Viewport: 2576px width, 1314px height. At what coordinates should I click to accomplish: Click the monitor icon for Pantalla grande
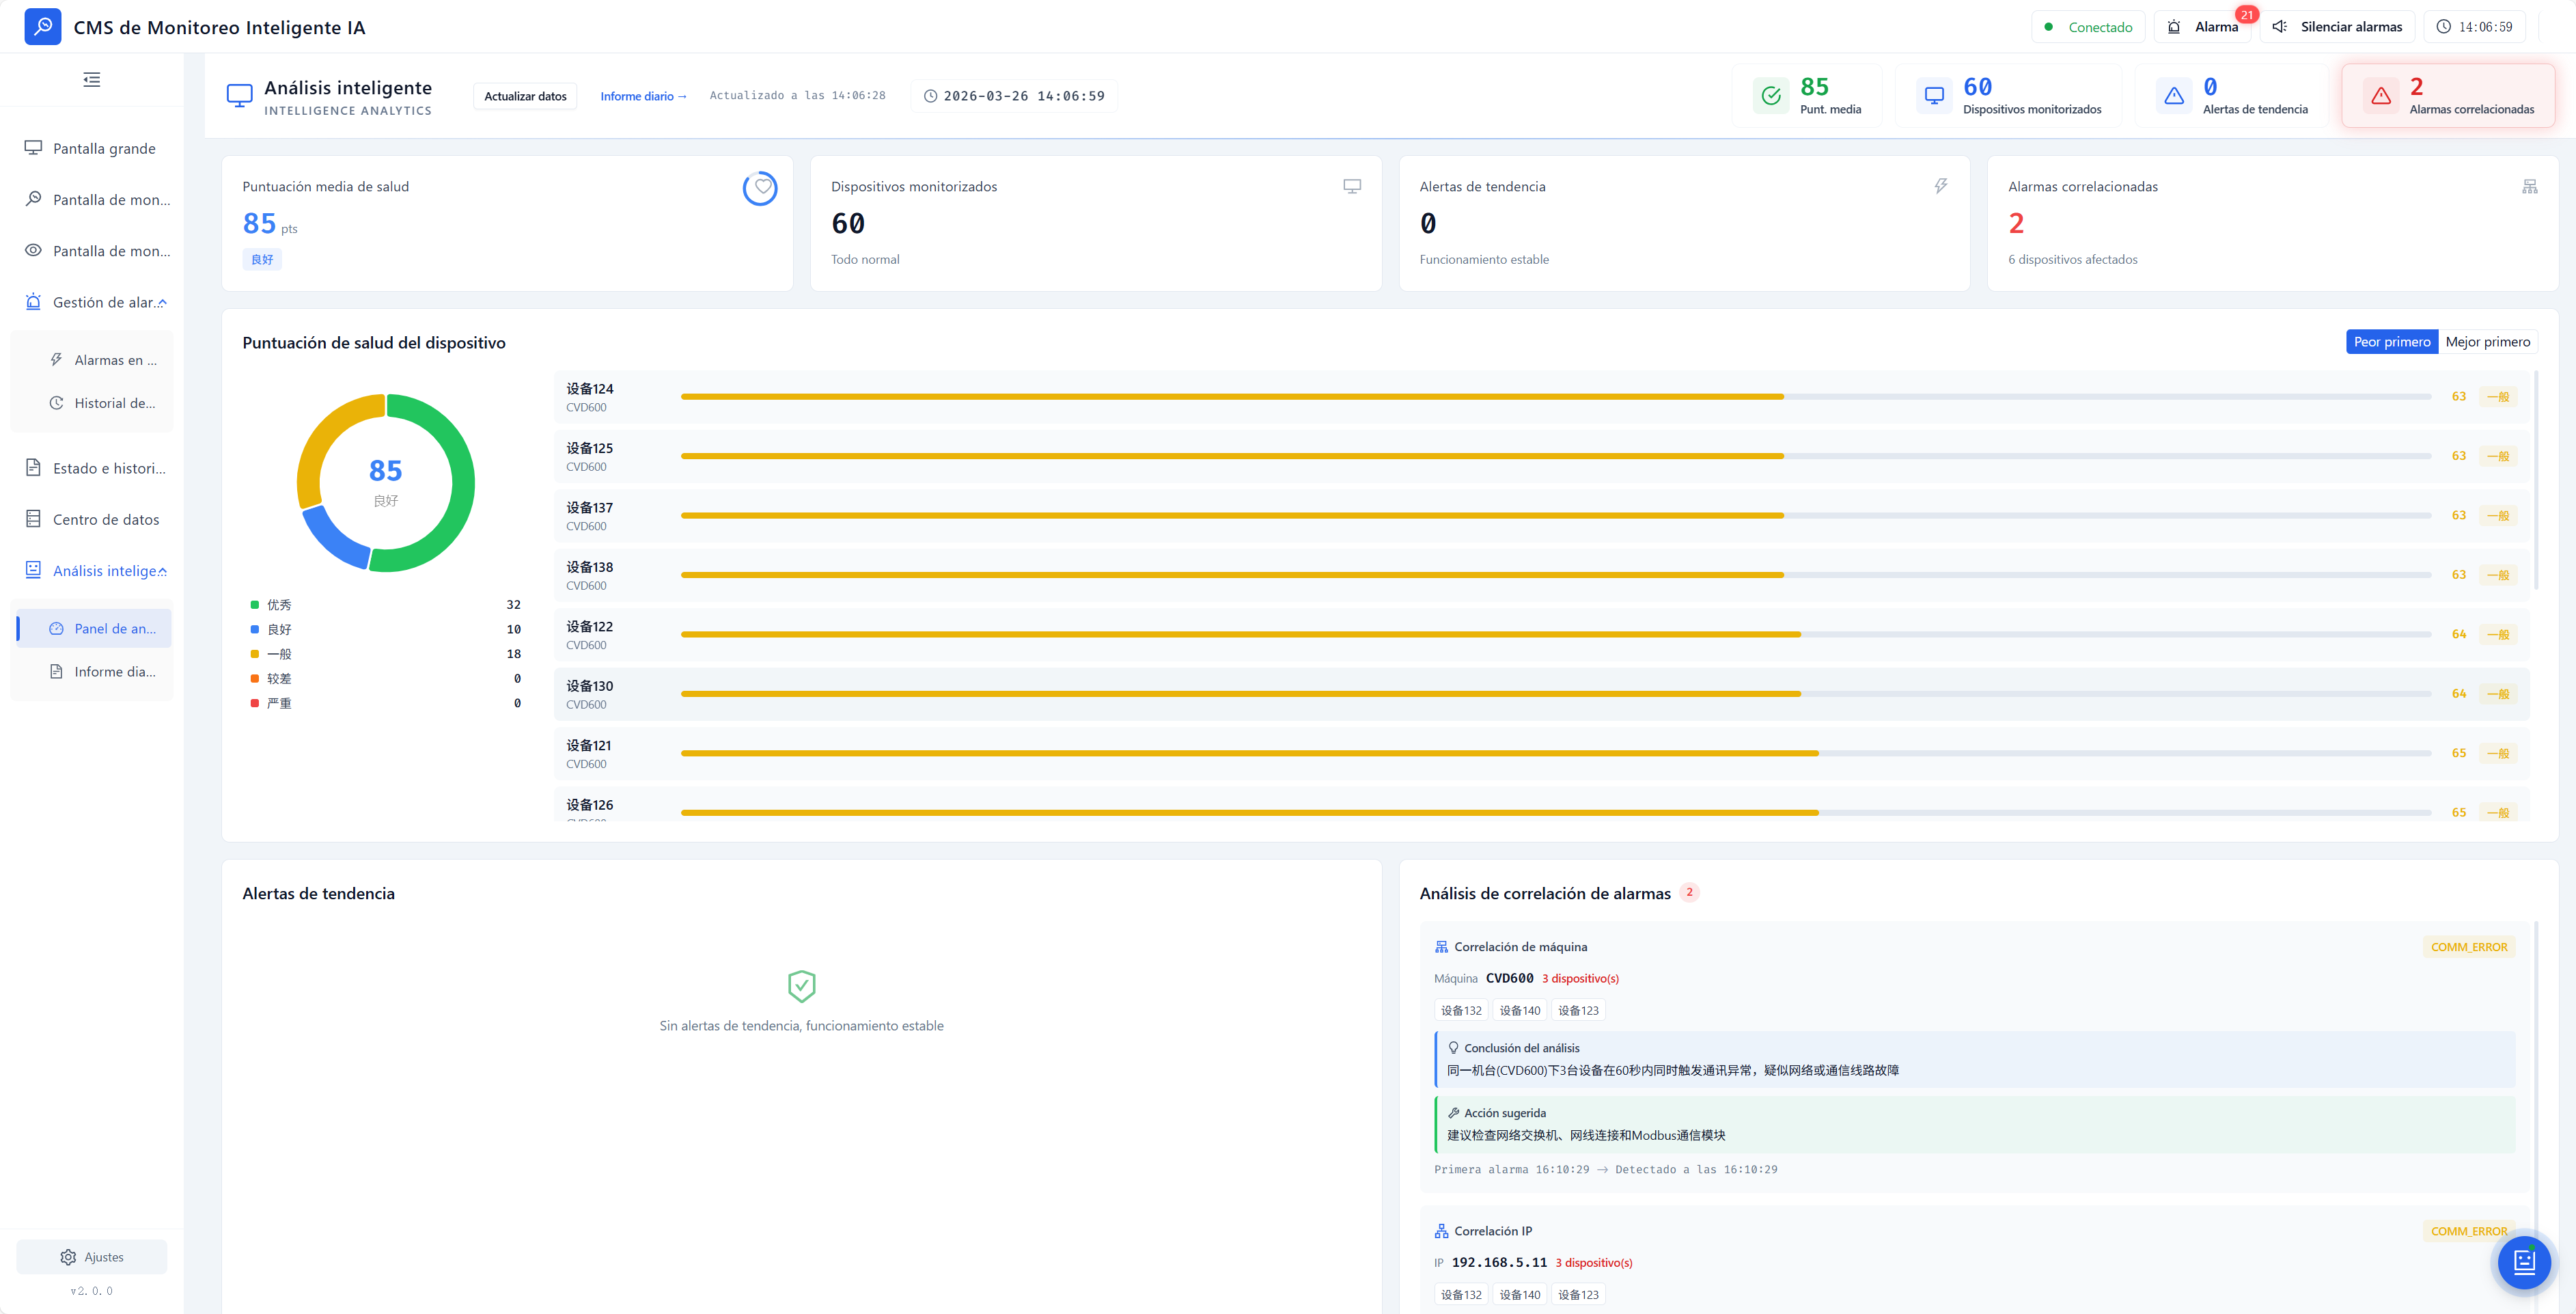33,148
